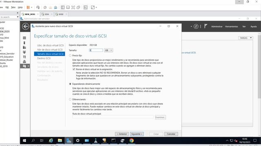Viewport: 261px width, 146px height.
Task: Enter full screen mode via toolbar icon
Action: pos(73,7)
